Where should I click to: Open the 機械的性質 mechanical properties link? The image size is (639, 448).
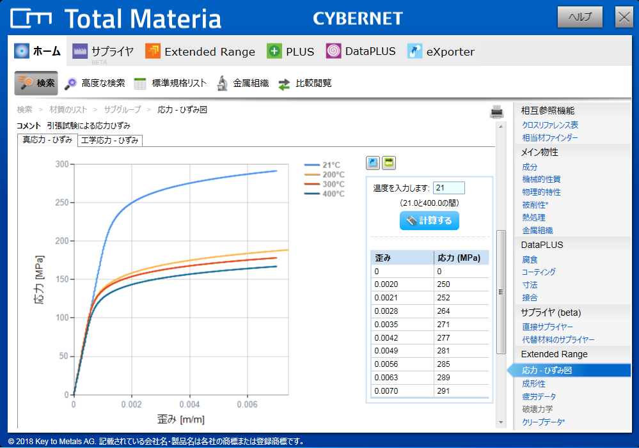click(542, 179)
